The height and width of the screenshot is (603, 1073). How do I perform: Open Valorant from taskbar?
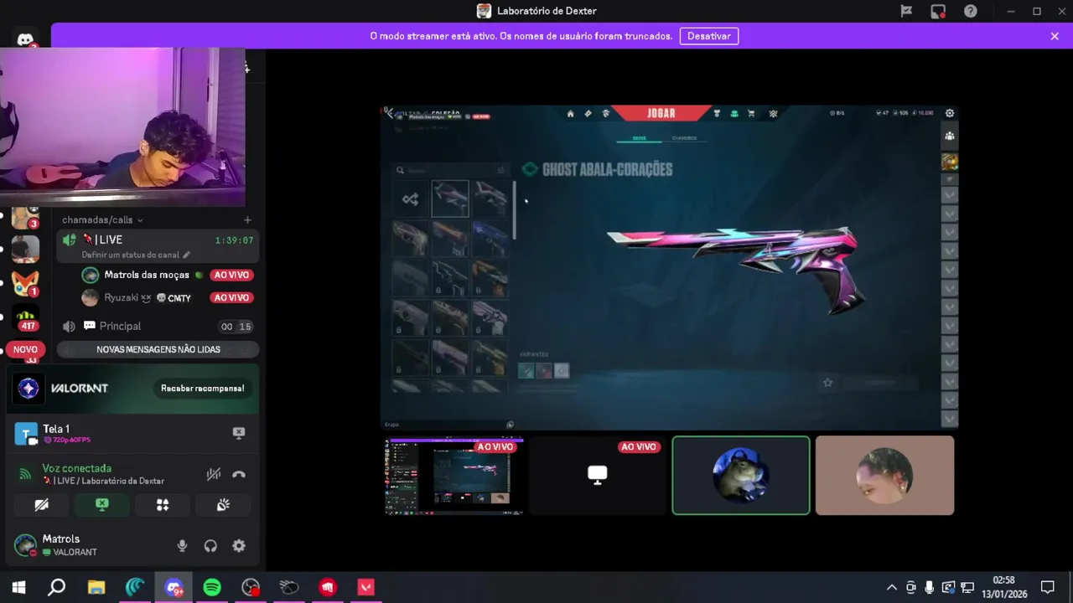coord(365,588)
